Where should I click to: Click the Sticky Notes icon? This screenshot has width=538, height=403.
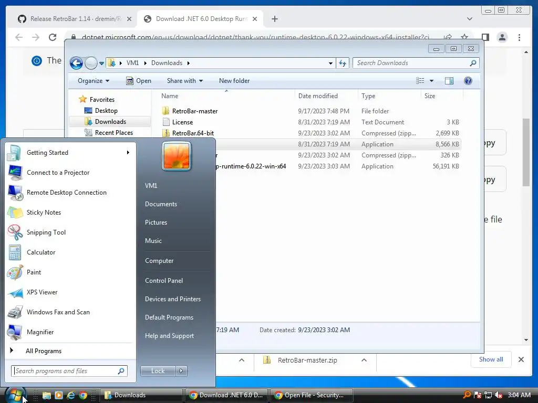click(x=15, y=213)
